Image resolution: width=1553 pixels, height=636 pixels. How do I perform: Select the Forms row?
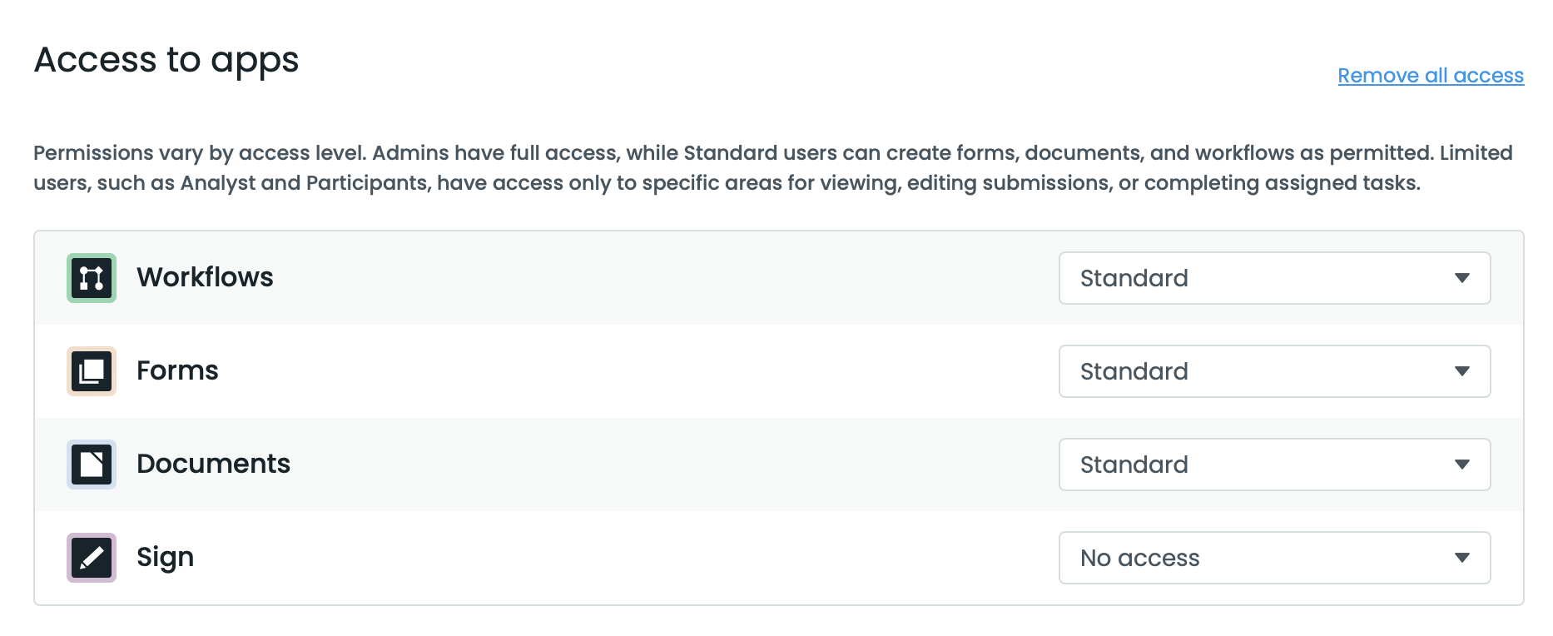pos(177,371)
